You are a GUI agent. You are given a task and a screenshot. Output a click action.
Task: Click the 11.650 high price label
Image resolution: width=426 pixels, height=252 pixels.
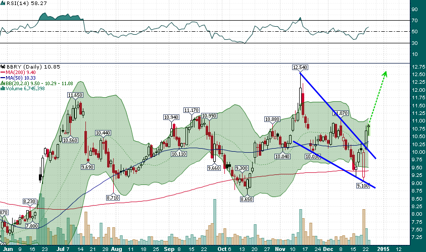[x=75, y=95]
